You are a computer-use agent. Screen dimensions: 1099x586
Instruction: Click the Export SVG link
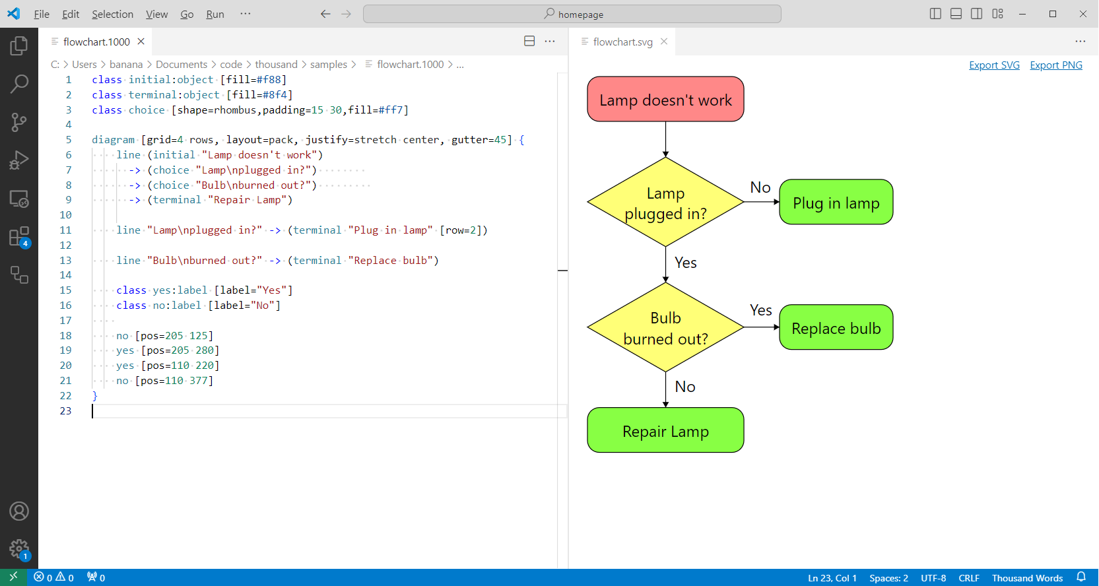click(x=994, y=65)
